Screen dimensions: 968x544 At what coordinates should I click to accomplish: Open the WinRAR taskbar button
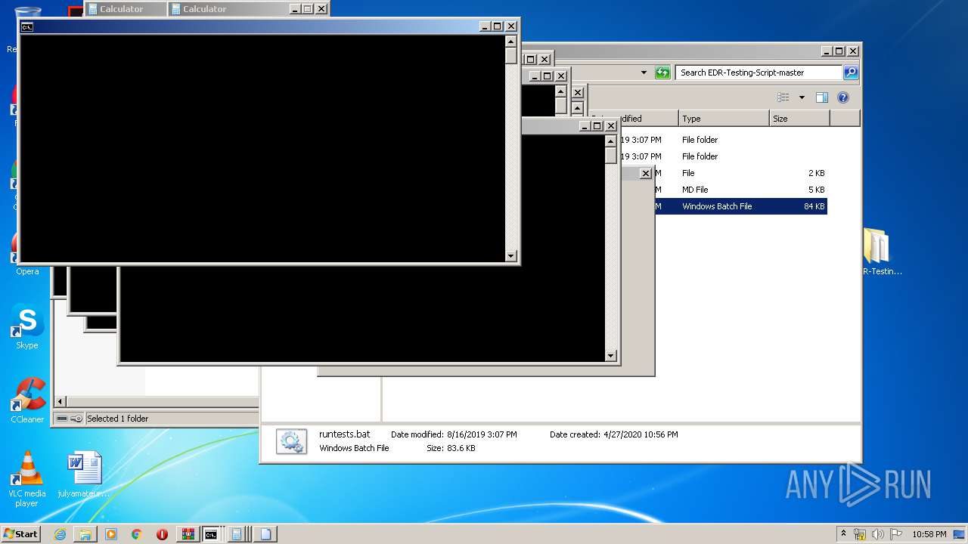[x=188, y=534]
